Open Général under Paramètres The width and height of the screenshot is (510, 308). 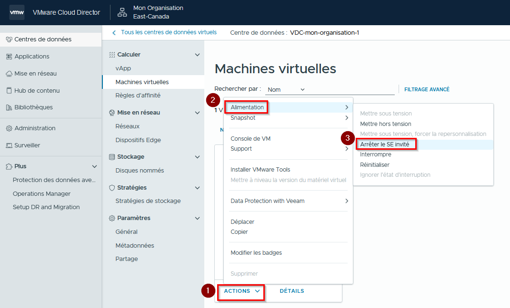[126, 232]
